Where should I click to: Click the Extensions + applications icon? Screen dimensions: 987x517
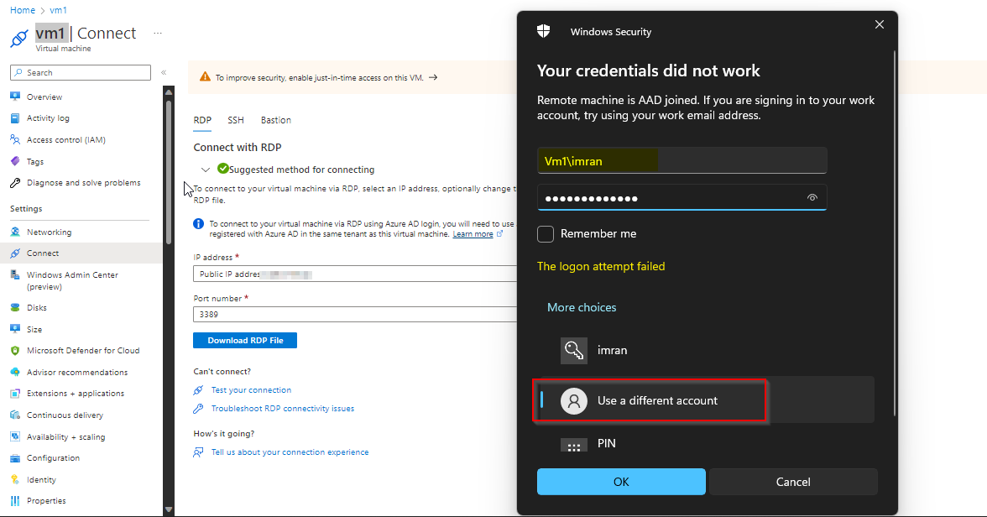click(15, 394)
